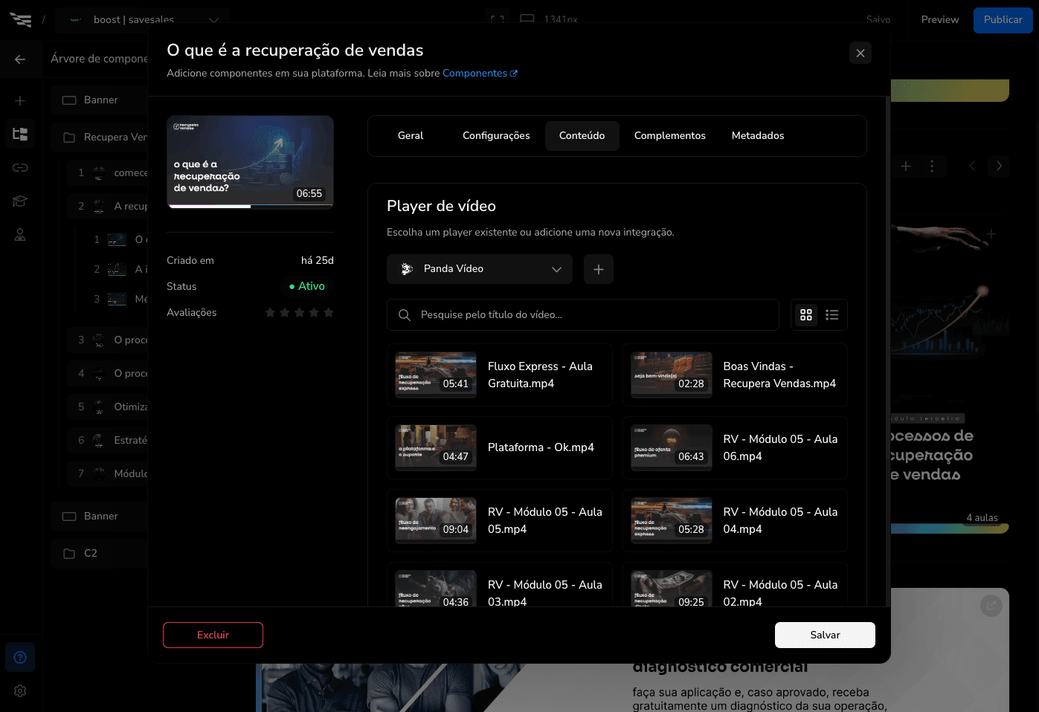1039x712 pixels.
Task: Select tree item 1 'comece'
Action: click(108, 173)
